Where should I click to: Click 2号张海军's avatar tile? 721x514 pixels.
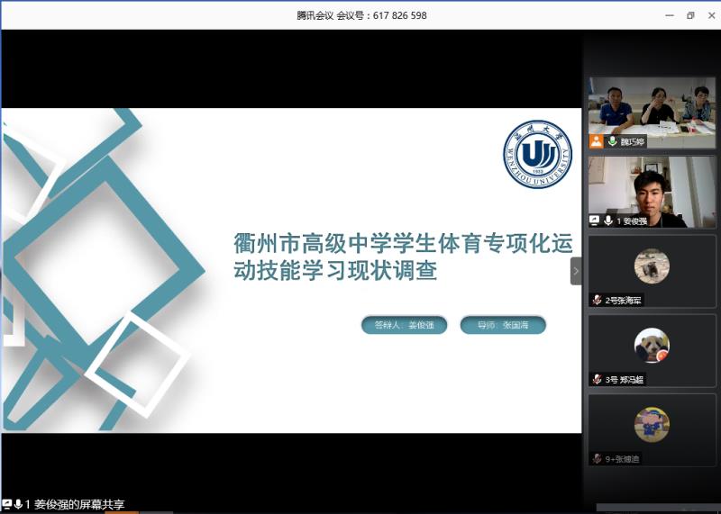click(652, 267)
